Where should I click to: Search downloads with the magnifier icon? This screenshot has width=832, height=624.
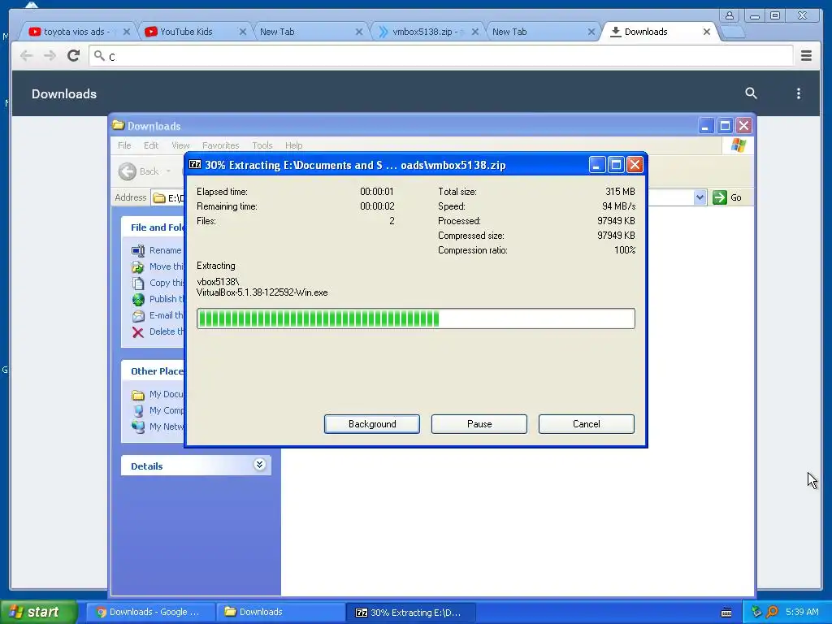[x=751, y=93]
